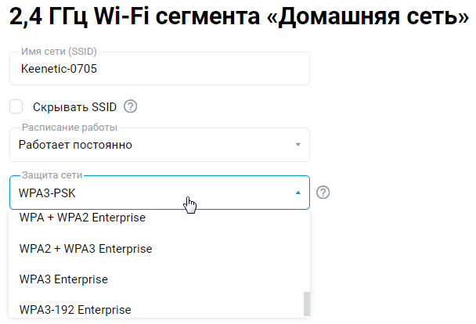Select WPA + WPA2 Enterprise option
This screenshot has height=324, width=476.
(x=82, y=218)
